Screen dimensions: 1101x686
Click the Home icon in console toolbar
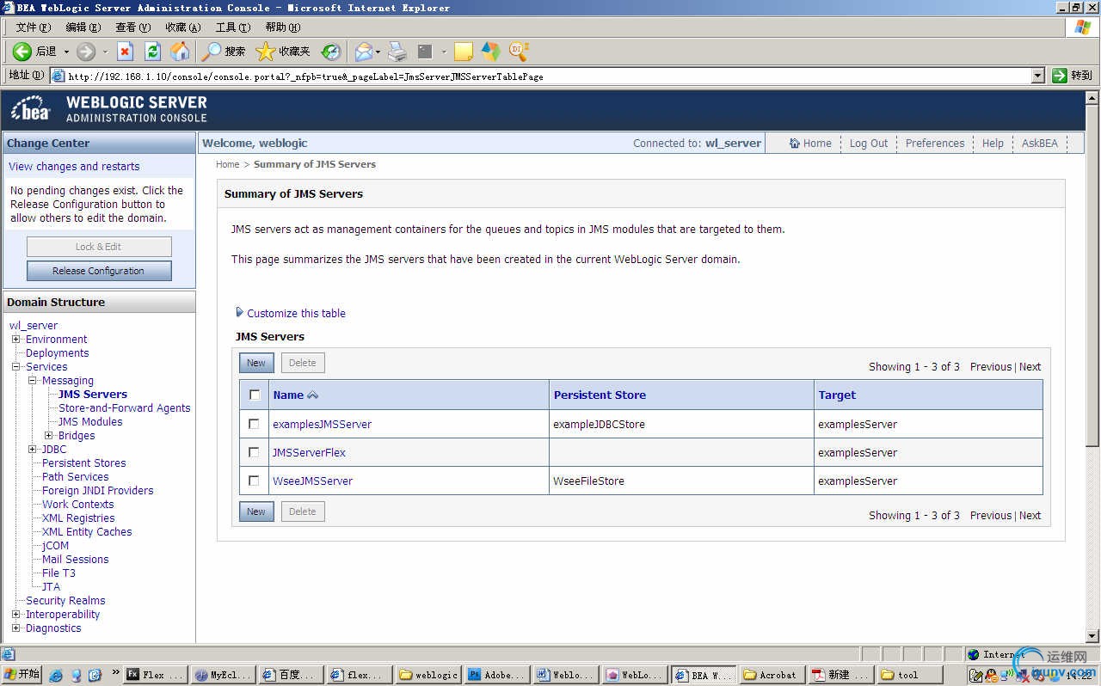[x=795, y=144]
